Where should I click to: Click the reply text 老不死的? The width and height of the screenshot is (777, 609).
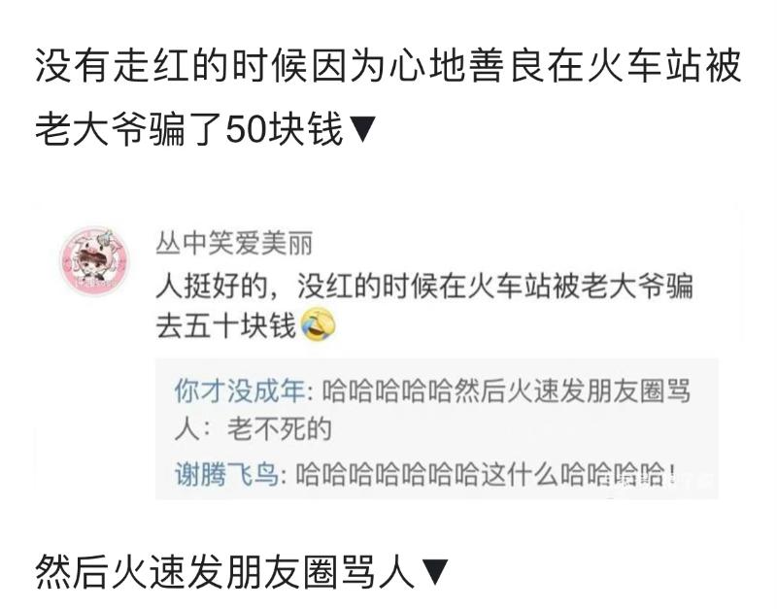(x=280, y=429)
